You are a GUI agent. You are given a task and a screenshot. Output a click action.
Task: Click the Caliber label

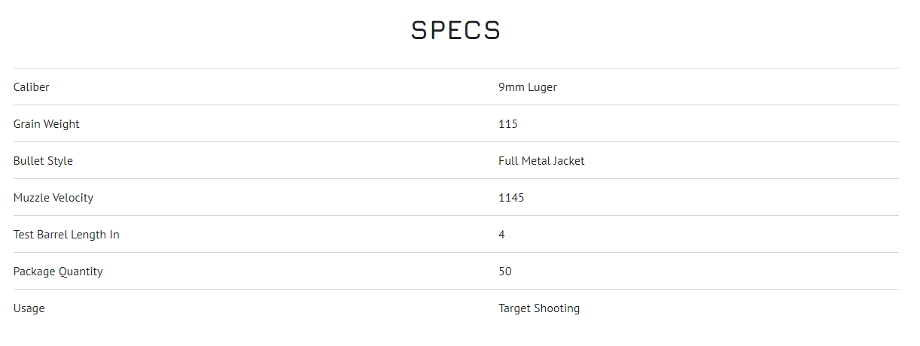tap(32, 87)
